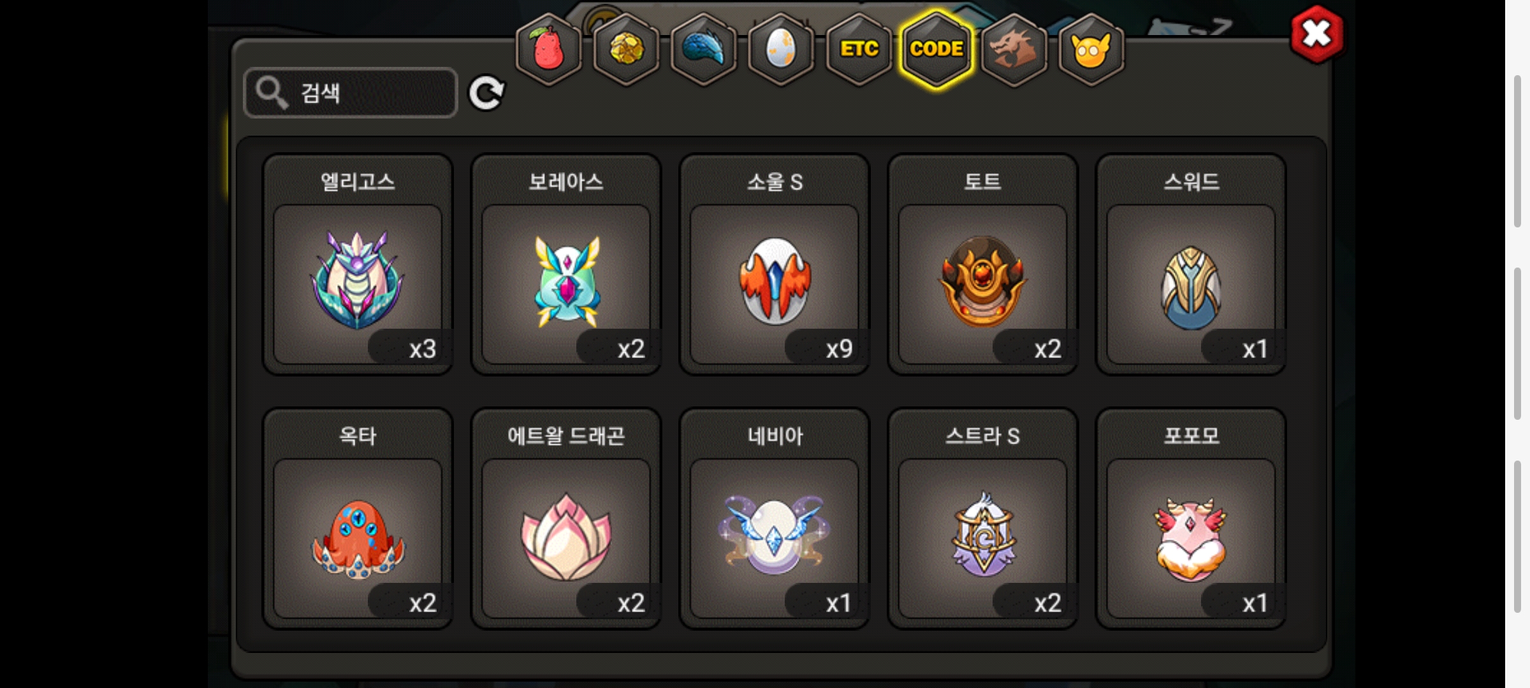
Task: Choose the 스워드 egg item
Action: pos(1191,264)
